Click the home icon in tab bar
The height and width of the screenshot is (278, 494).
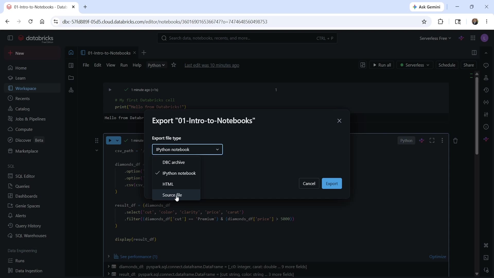pyautogui.click(x=71, y=53)
